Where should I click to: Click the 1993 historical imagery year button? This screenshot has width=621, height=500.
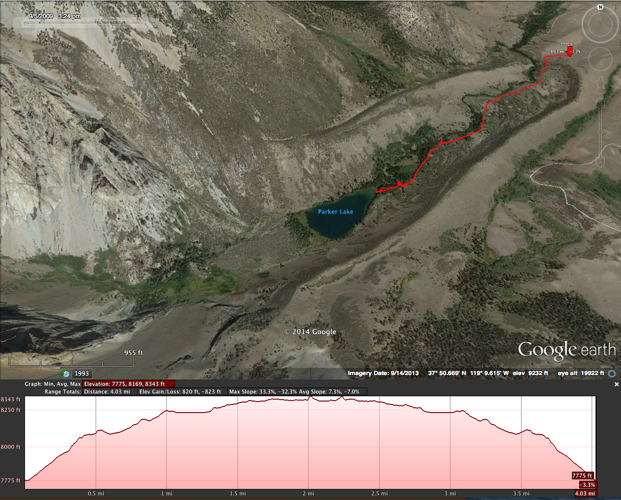[82, 374]
